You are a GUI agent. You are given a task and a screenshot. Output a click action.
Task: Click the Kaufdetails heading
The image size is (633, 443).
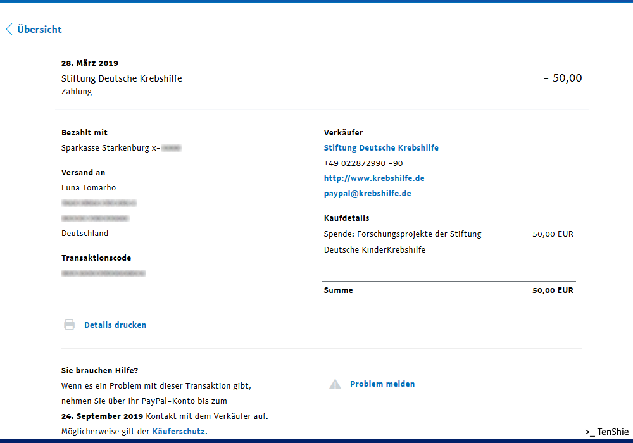[346, 218]
